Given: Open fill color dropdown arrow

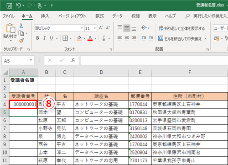Looking at the screenshot, I should click(84, 38).
